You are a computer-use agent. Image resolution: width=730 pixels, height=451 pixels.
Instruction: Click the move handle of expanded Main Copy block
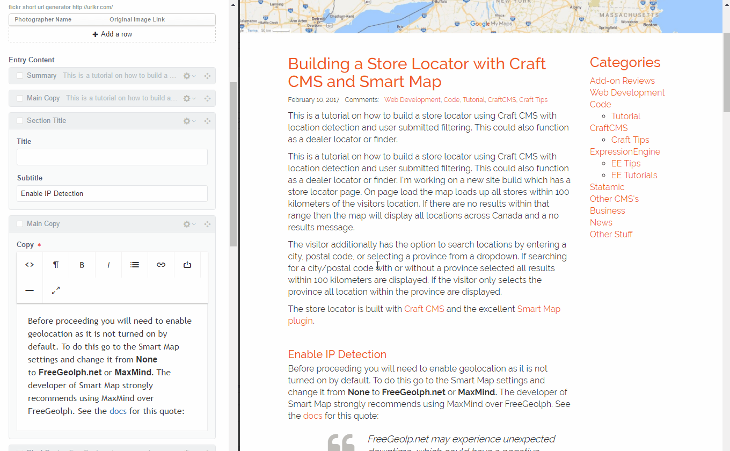pyautogui.click(x=207, y=224)
